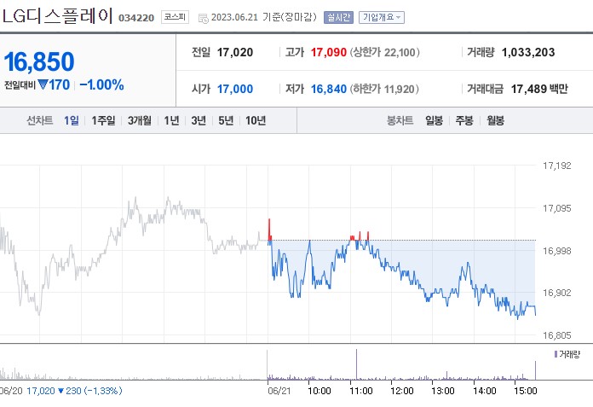Viewport: 593px width, 407px height.
Task: Click the 상한가 22,100 text
Action: point(384,52)
